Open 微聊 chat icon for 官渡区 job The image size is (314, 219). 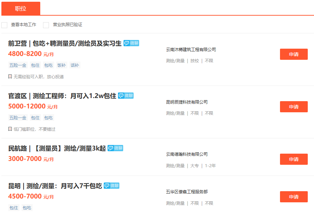[126, 96]
